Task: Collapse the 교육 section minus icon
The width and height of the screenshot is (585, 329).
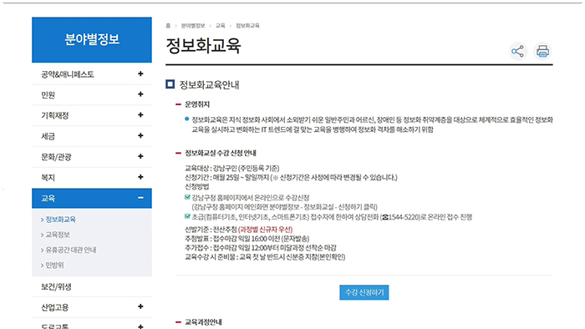Action: pyautogui.click(x=140, y=198)
